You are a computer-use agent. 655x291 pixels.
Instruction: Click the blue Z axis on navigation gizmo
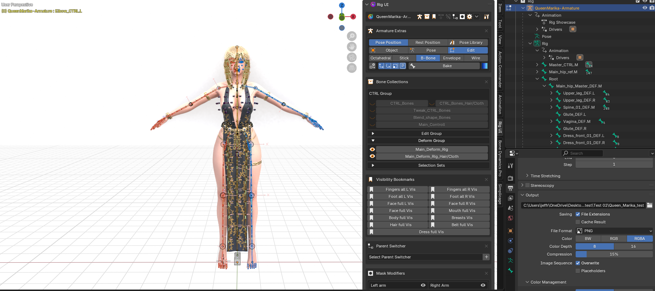click(342, 5)
